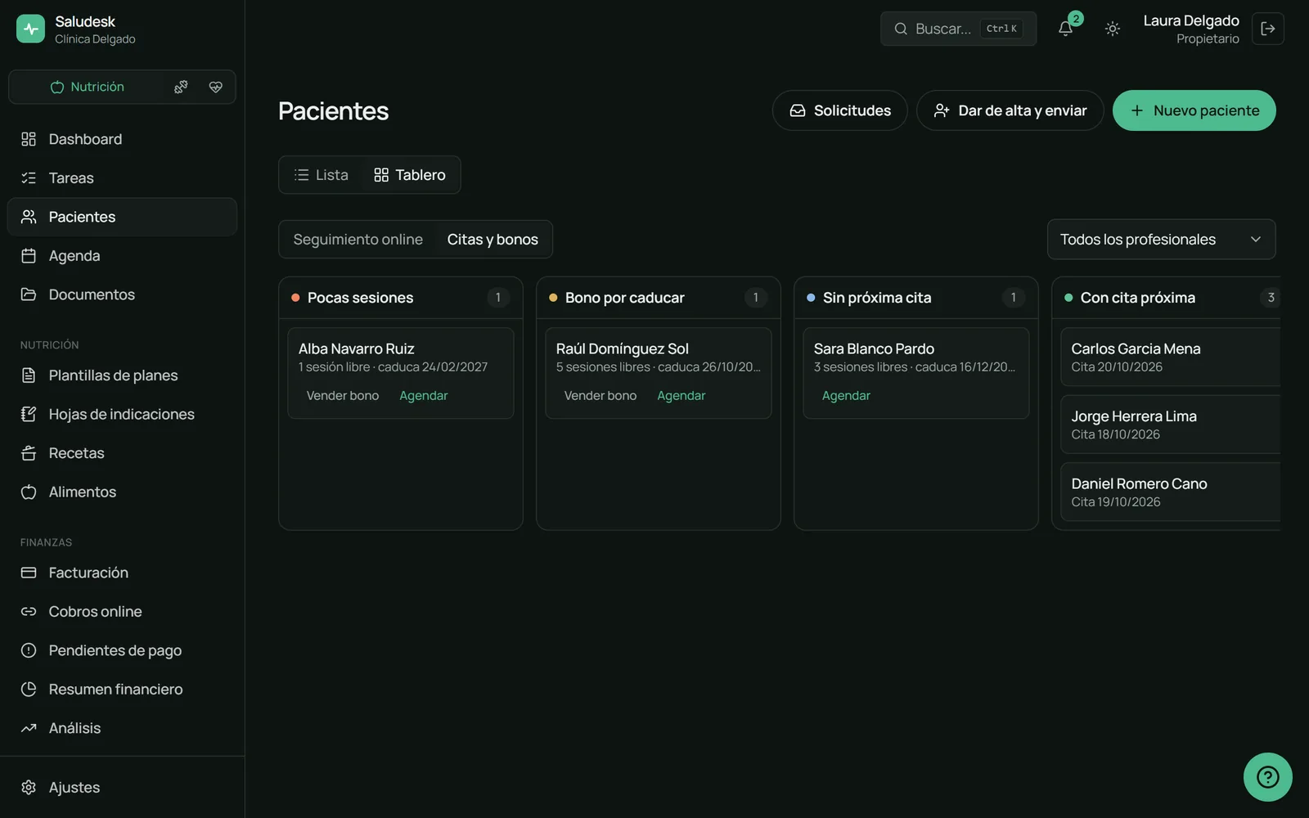The image size is (1309, 818).
Task: Click the Tareas checklist icon
Action: coord(29,178)
